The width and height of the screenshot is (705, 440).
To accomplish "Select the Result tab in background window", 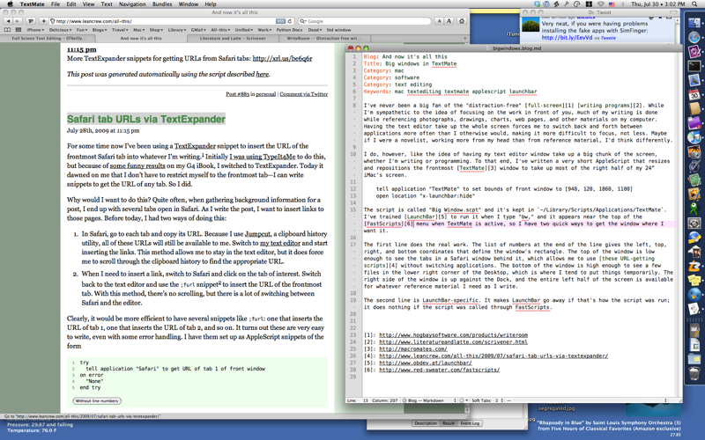I will (x=449, y=423).
